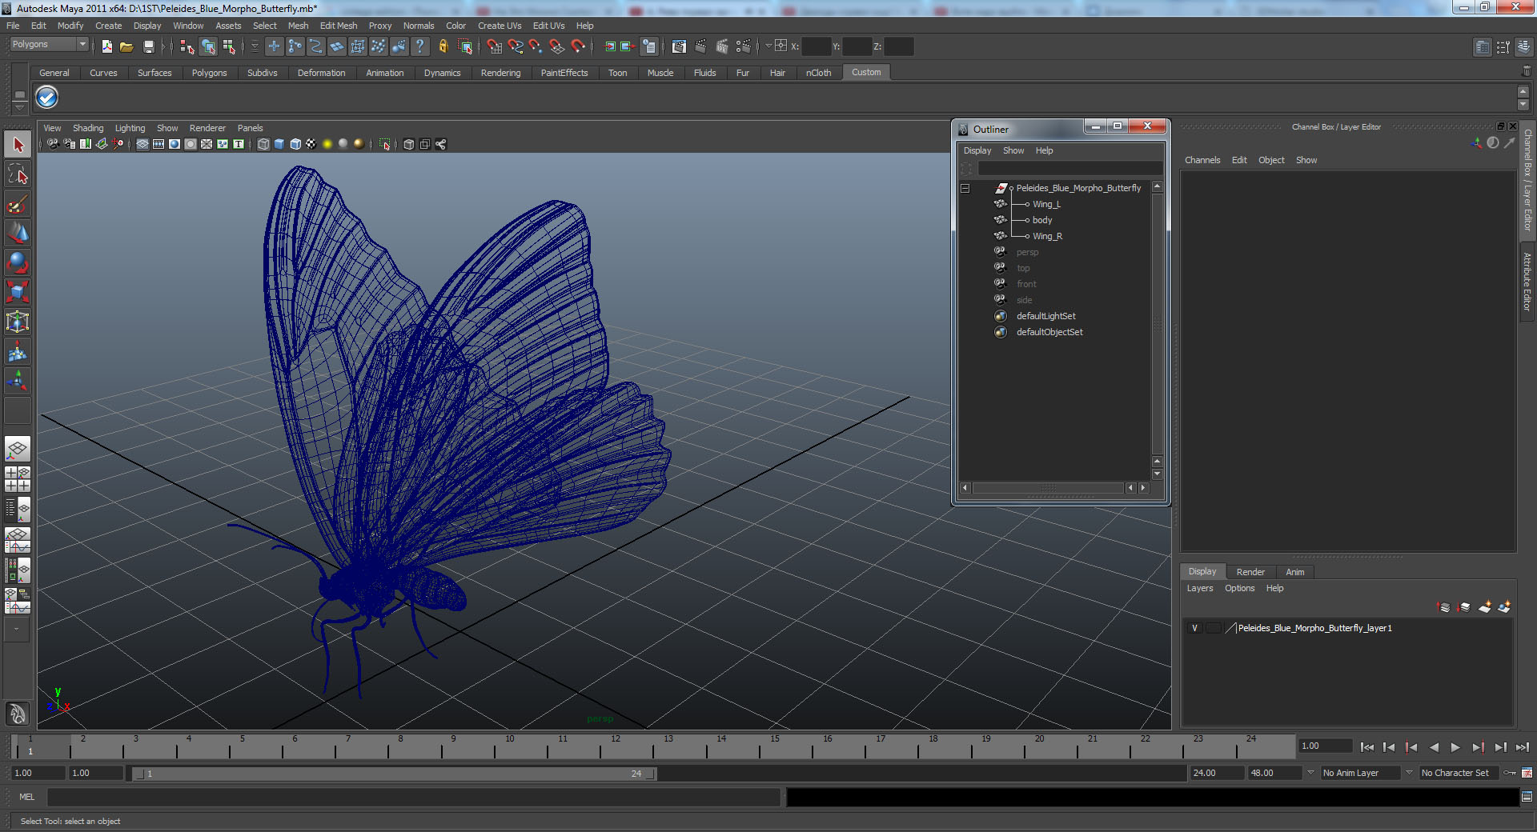Activate the Lasso select tool
This screenshot has height=832, width=1537.
18,174
